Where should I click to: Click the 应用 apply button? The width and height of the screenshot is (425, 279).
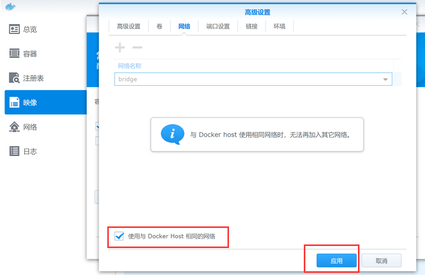[x=336, y=260]
